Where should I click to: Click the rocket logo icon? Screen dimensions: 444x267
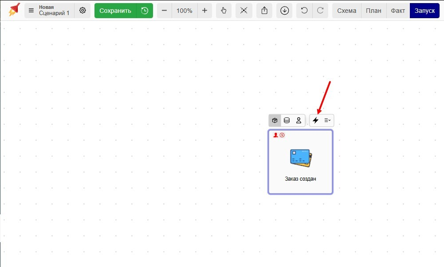14,10
